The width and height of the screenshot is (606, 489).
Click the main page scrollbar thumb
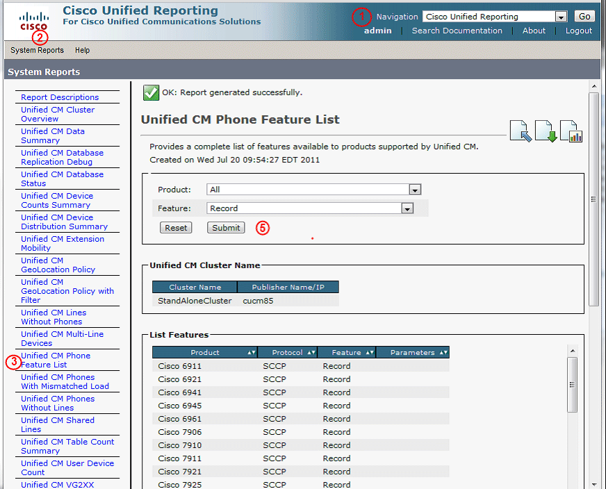click(x=593, y=199)
